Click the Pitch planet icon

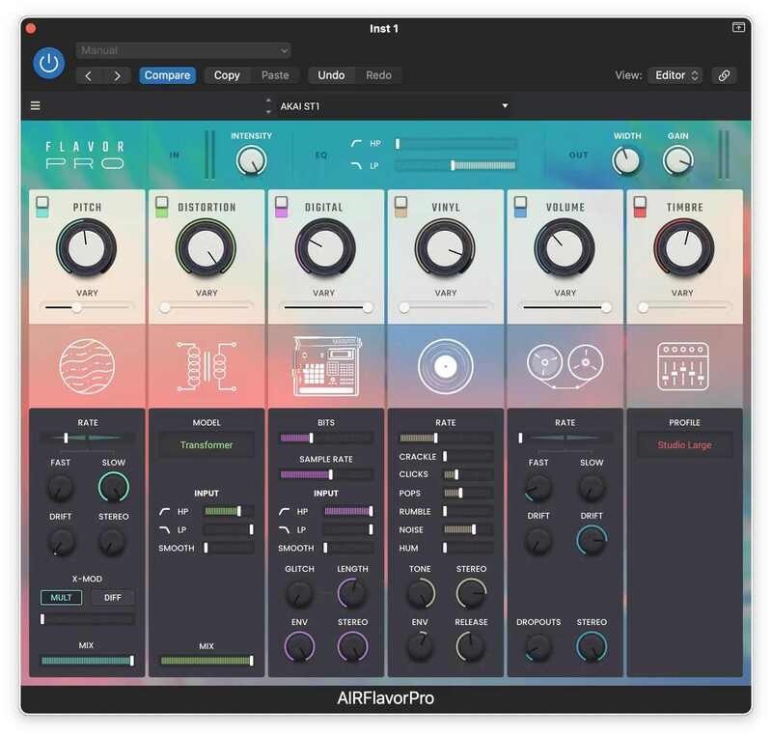87,367
